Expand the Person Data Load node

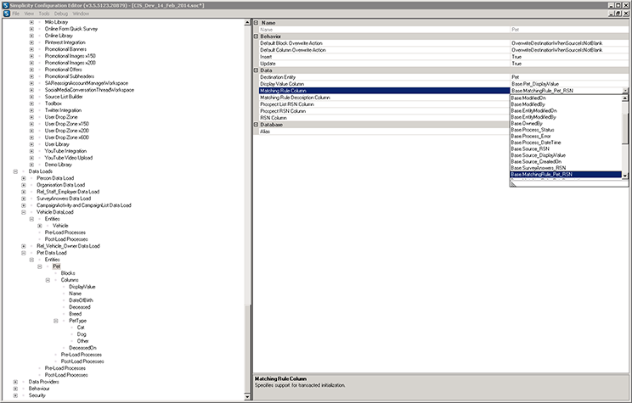tap(24, 178)
